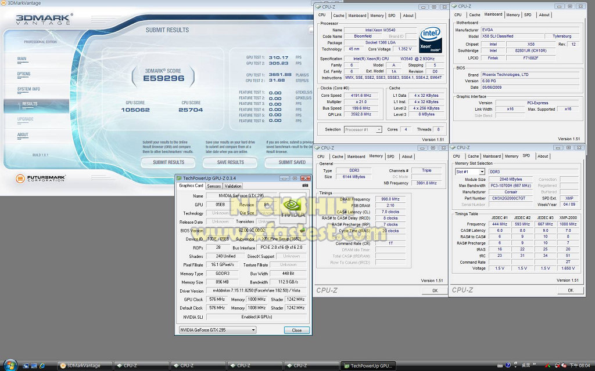Select Options in the 3DMark Vantage menu

point(24,74)
